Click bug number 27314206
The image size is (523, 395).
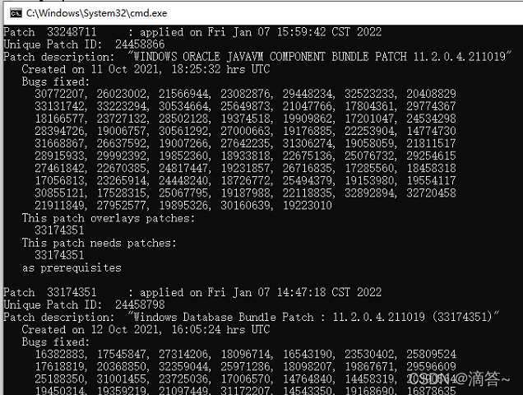pos(183,354)
